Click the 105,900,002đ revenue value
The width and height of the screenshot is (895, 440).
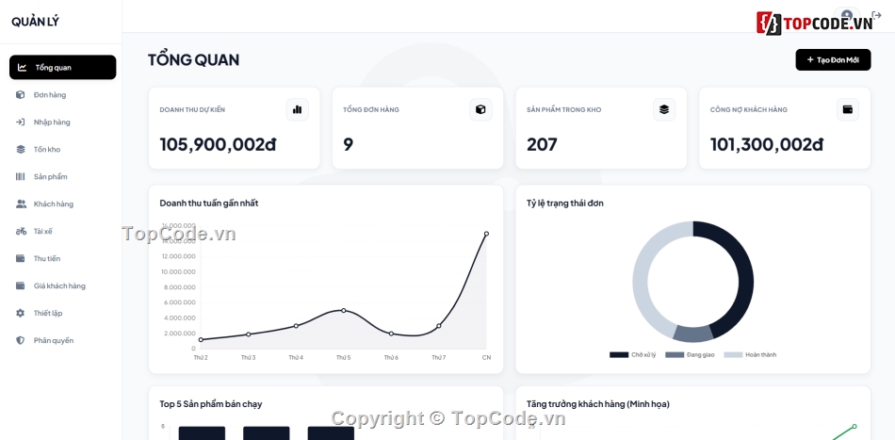coord(218,144)
